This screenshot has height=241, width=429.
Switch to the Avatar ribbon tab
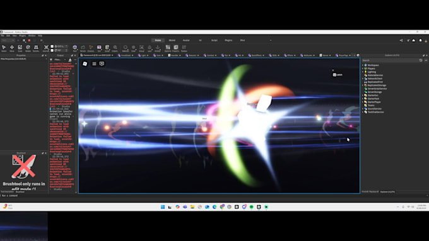tap(186, 40)
